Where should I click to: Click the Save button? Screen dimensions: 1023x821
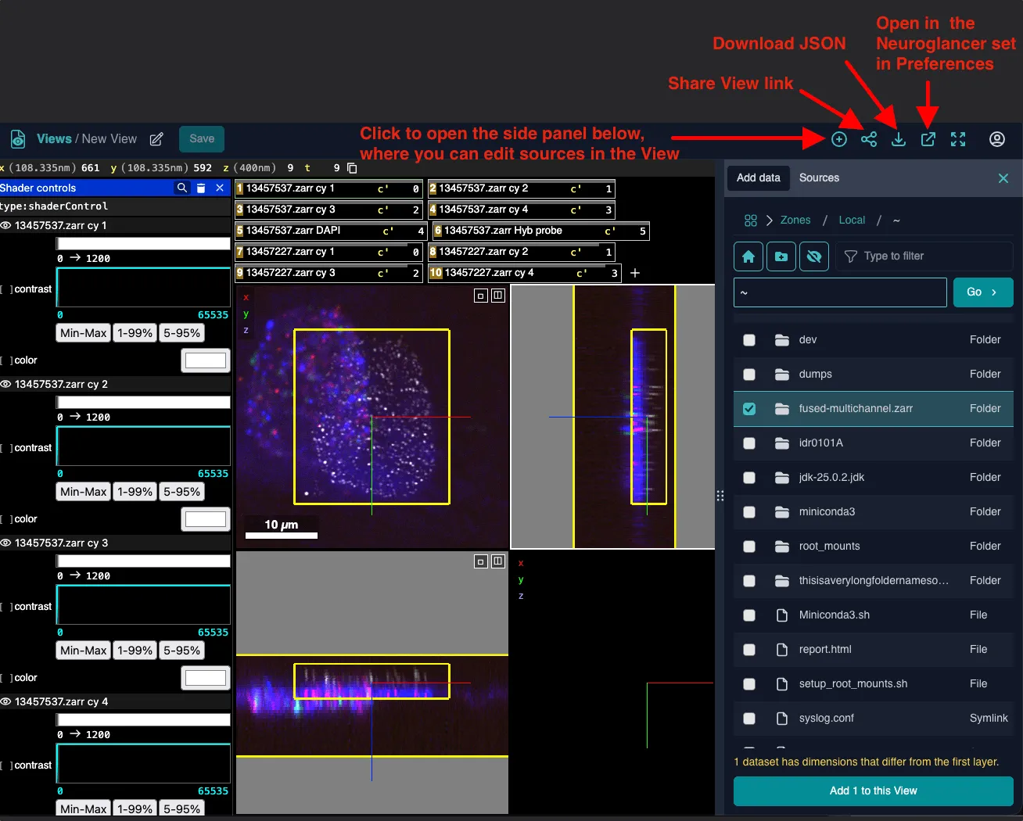click(202, 139)
